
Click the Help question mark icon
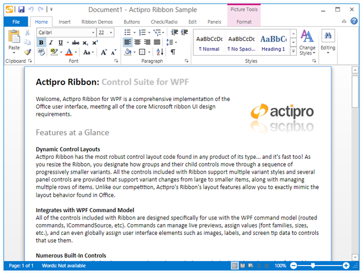(x=354, y=22)
